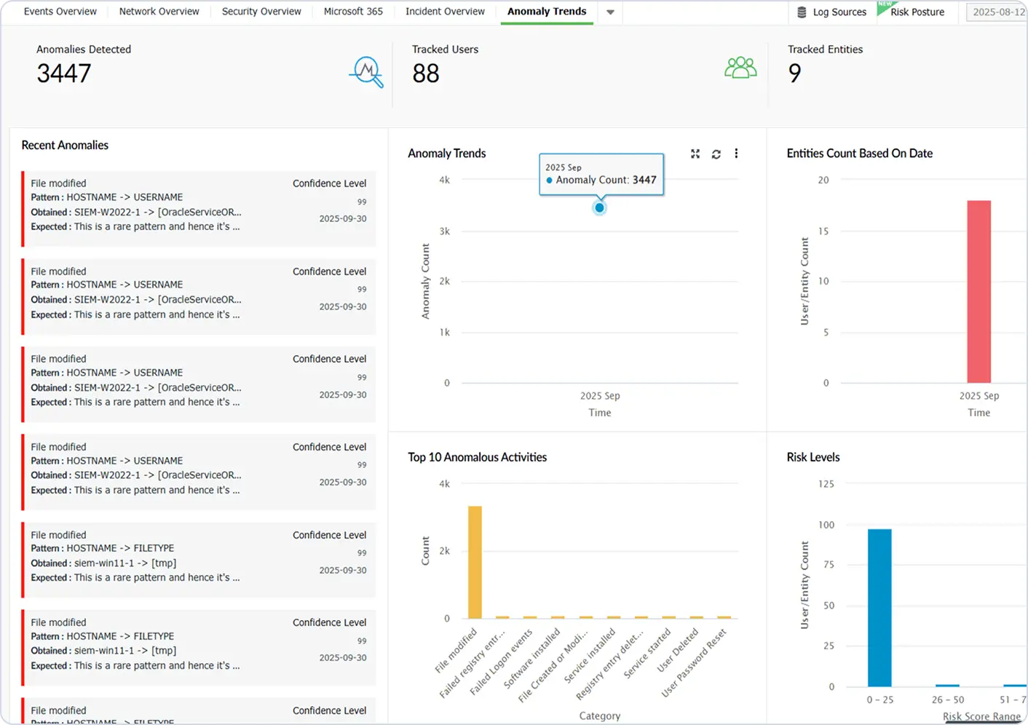The image size is (1028, 725).
Task: Click the blue 0 - 25 risk bar
Action: pyautogui.click(x=879, y=608)
